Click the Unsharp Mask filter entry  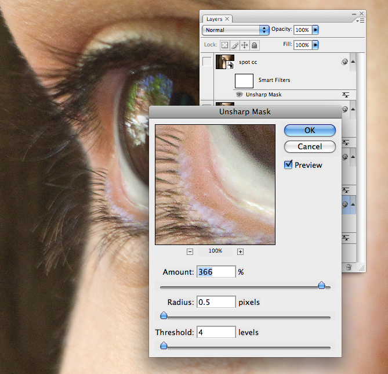263,95
